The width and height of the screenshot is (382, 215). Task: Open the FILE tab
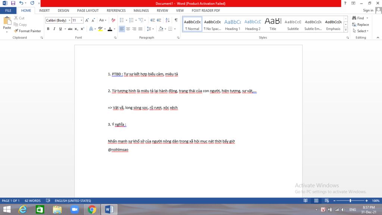8,10
